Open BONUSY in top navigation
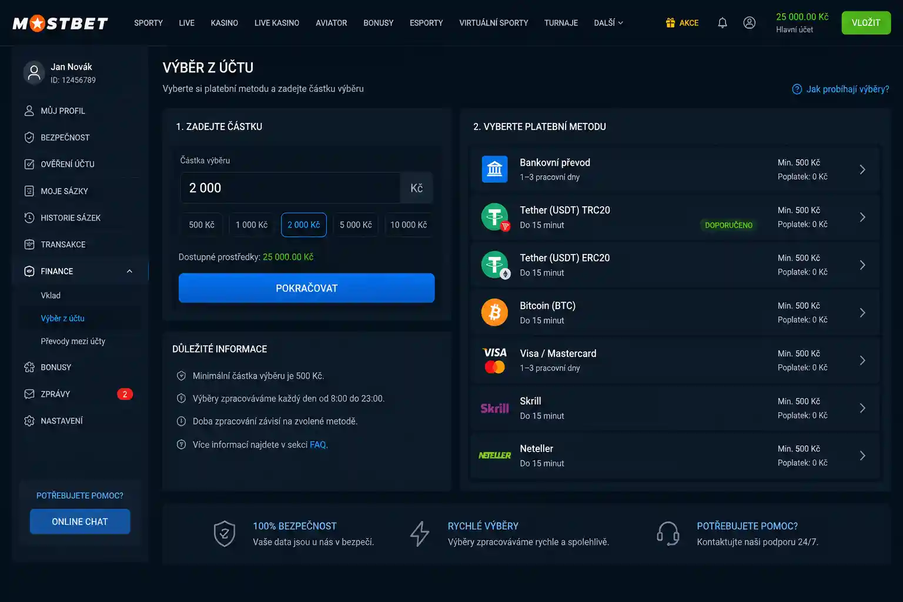This screenshot has width=903, height=602. point(378,23)
